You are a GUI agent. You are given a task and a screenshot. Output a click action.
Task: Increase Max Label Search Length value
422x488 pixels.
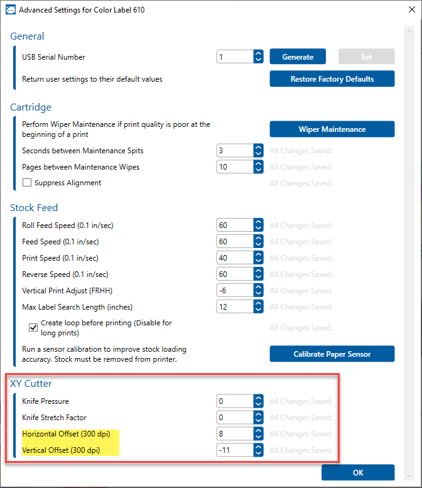point(258,303)
